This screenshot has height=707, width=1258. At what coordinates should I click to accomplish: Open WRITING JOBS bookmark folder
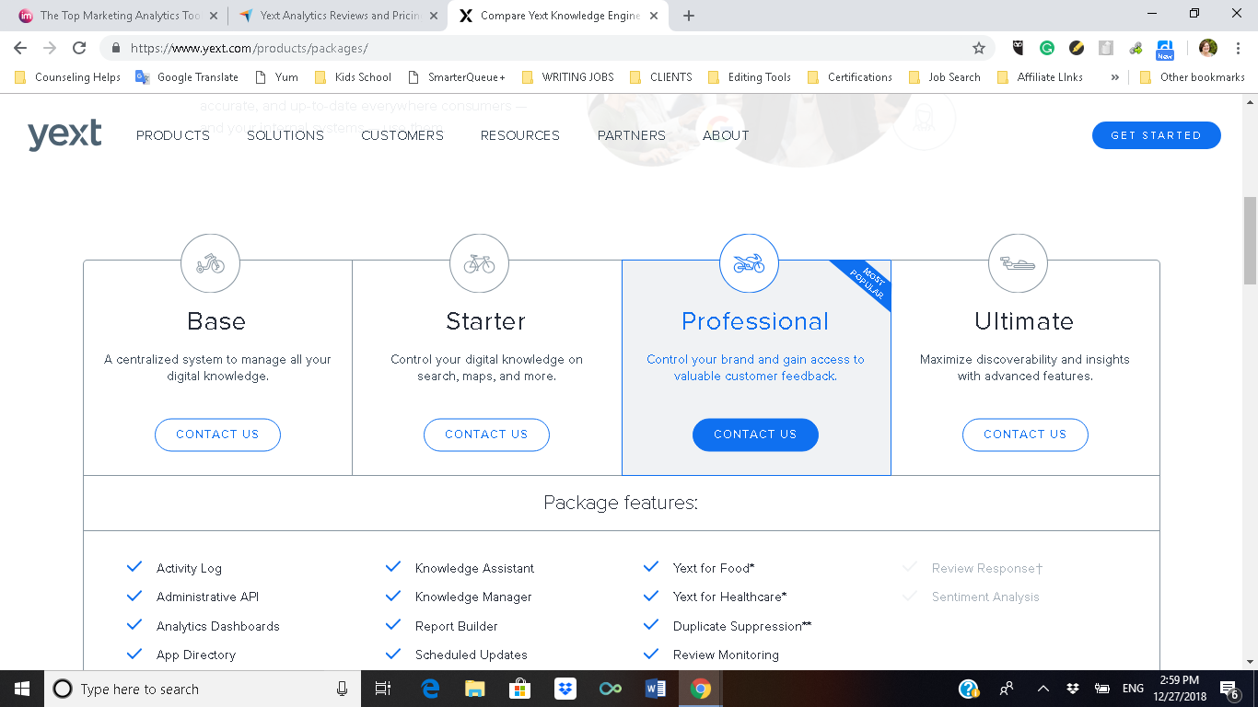point(567,77)
